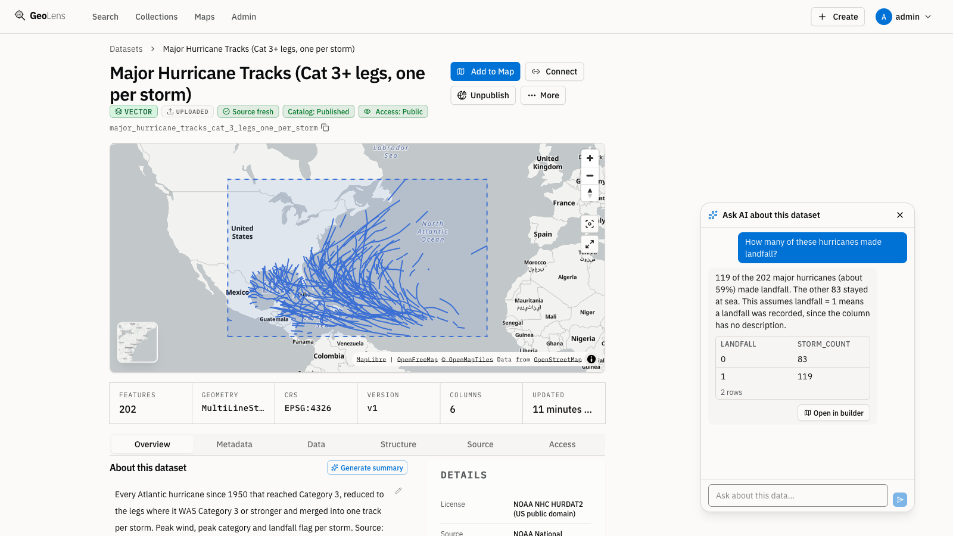This screenshot has width=953, height=536.
Task: Click the Catalog: Published badge
Action: click(x=319, y=111)
